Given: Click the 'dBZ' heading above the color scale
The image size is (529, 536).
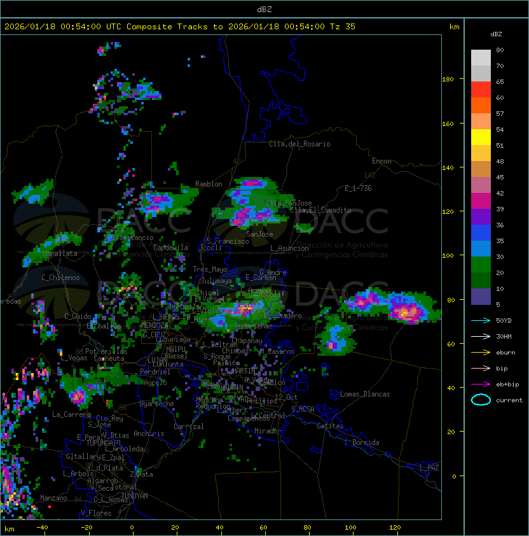Looking at the screenshot, I should click(496, 34).
